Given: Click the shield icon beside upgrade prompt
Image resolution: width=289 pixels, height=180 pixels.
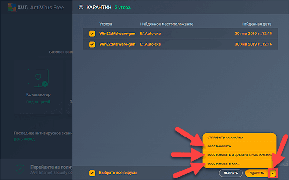Looking at the screenshot, I should (x=20, y=169).
